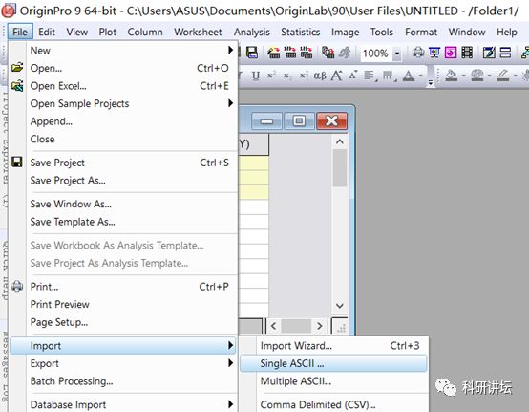Expand the New submenu in File menu

230,50
